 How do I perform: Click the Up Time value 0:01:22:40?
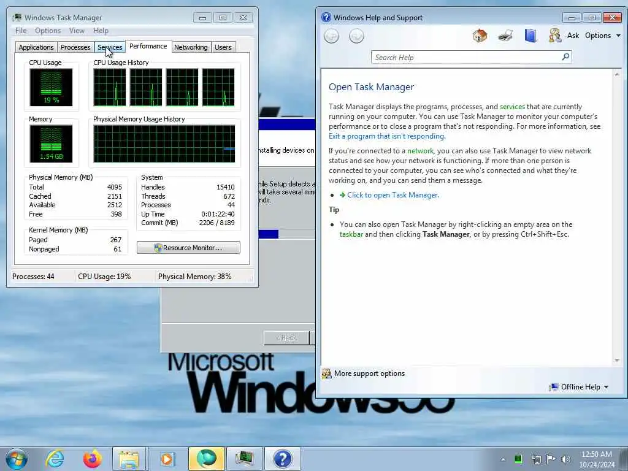coord(218,214)
